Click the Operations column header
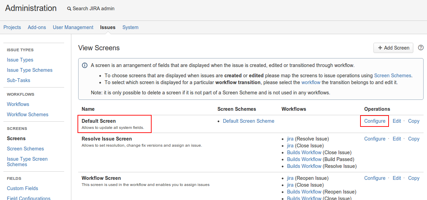The image size is (427, 200). pos(377,109)
